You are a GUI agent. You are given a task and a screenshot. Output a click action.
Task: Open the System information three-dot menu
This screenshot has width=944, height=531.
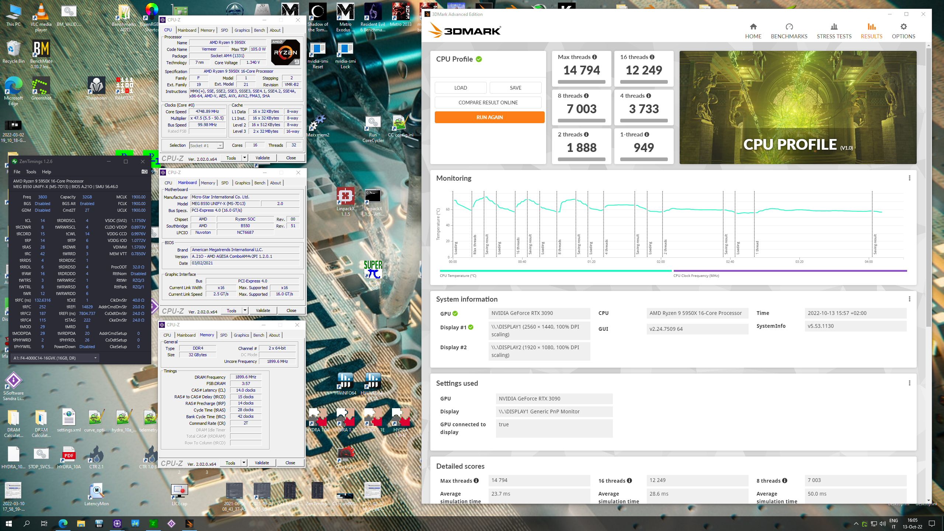[x=909, y=299]
